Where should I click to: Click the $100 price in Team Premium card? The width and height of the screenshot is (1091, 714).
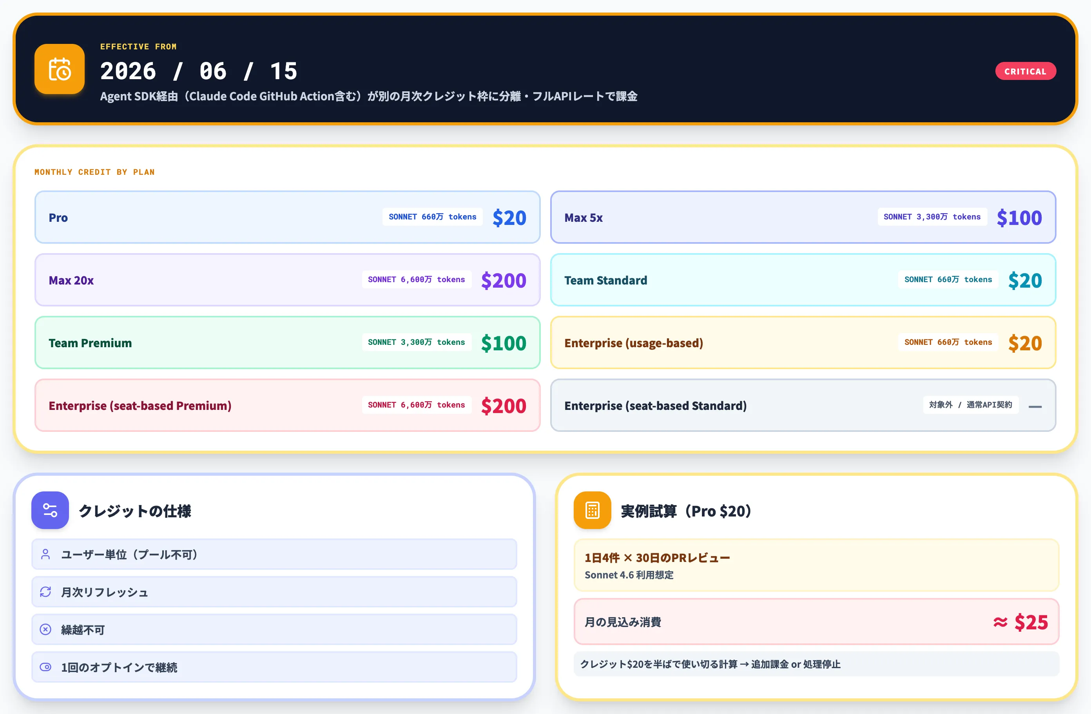click(503, 343)
